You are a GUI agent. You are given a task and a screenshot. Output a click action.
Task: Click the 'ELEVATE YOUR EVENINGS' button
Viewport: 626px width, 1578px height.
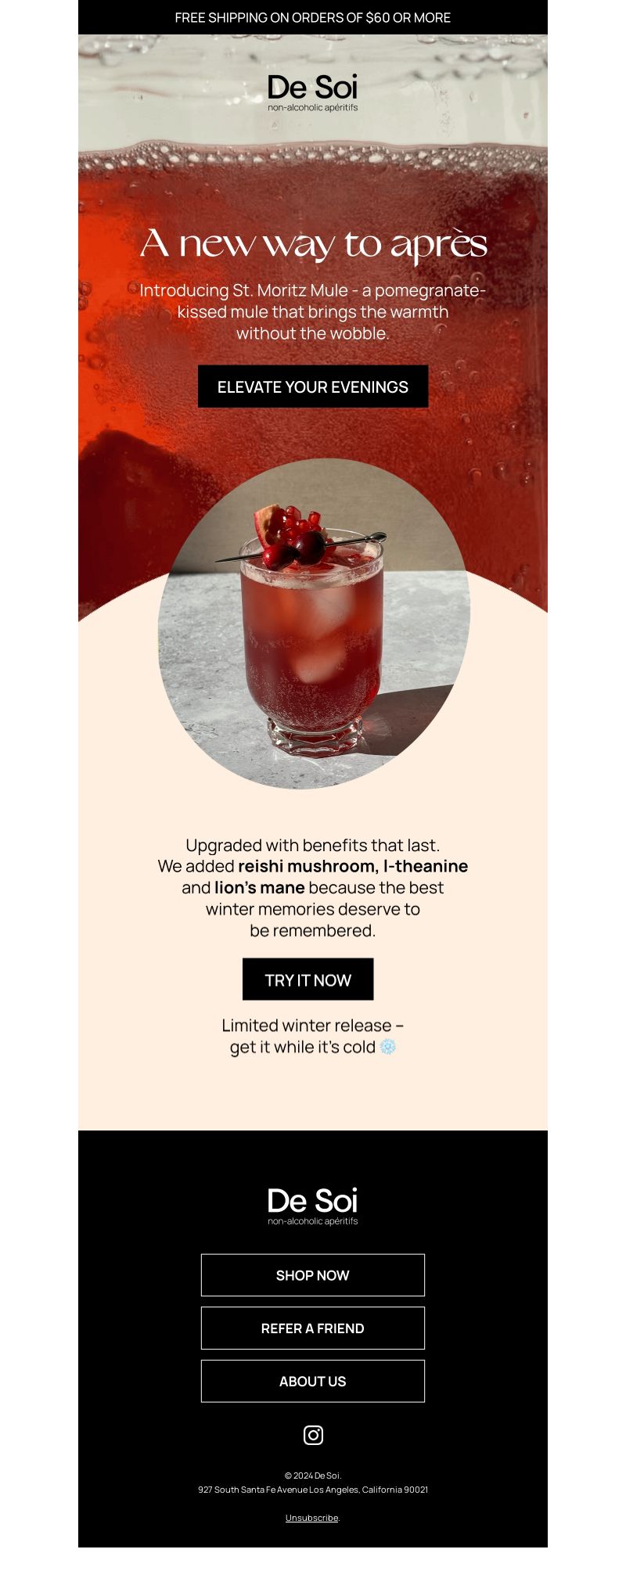[x=313, y=386]
